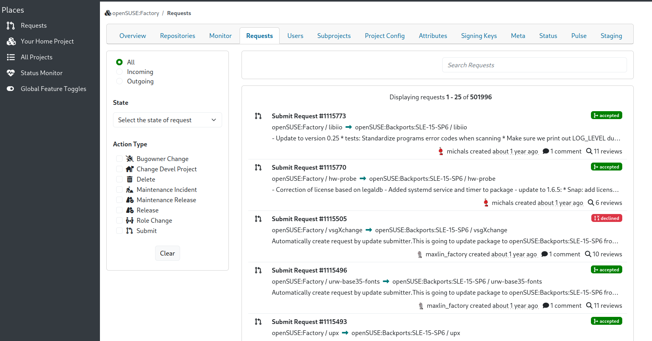Viewport: 652px width, 341px height.
Task: Click comment bubble icon on request #1115773
Action: point(546,151)
